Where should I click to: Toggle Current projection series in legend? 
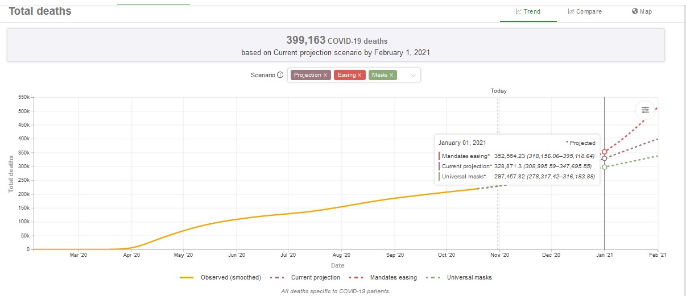307,277
